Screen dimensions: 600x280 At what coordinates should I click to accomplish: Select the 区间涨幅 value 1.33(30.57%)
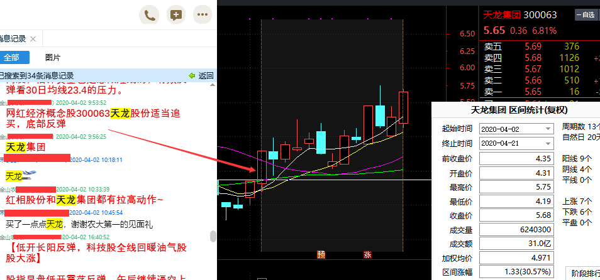click(x=516, y=272)
